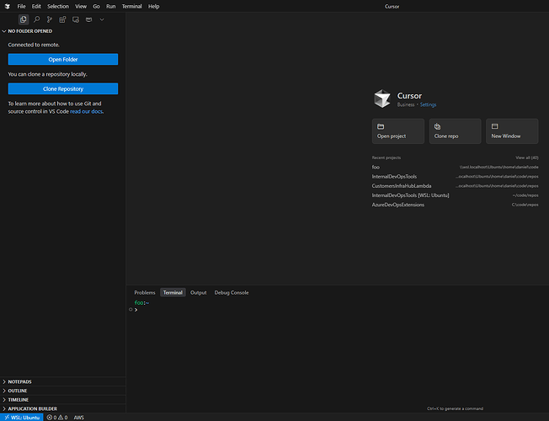Click the New Window icon
Viewport: 549px width, 421px height.
[495, 126]
